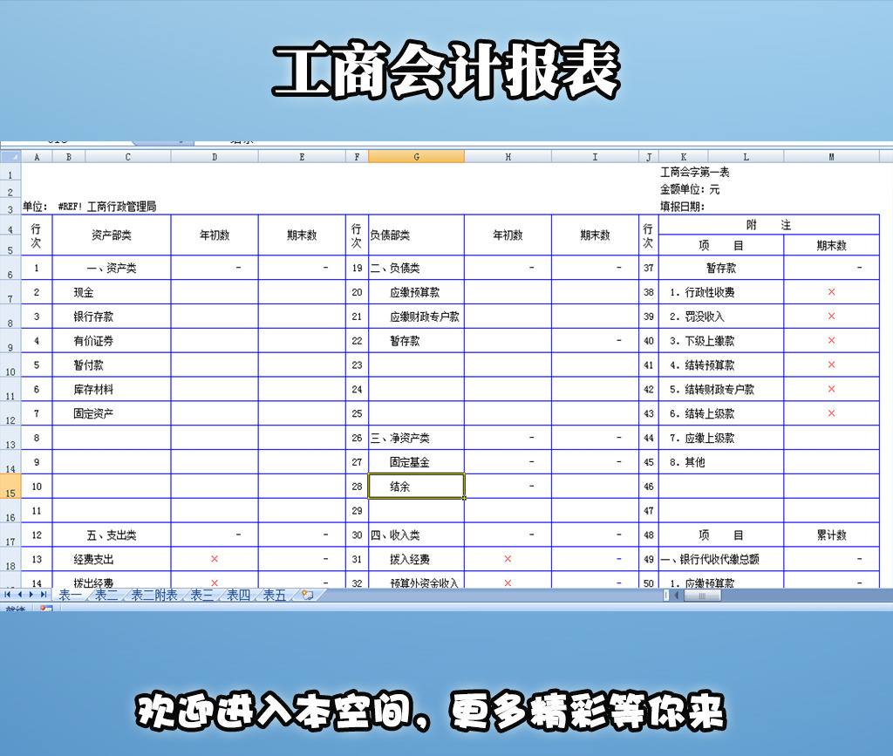893x756 pixels.
Task: Switch to the 表二 sheet tab
Action: (106, 594)
